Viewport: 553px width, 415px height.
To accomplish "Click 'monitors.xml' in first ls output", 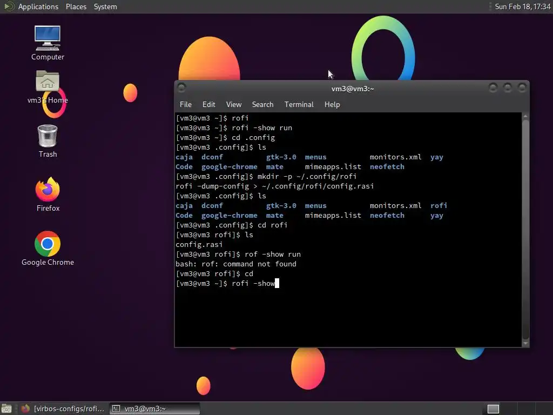I will [x=395, y=157].
